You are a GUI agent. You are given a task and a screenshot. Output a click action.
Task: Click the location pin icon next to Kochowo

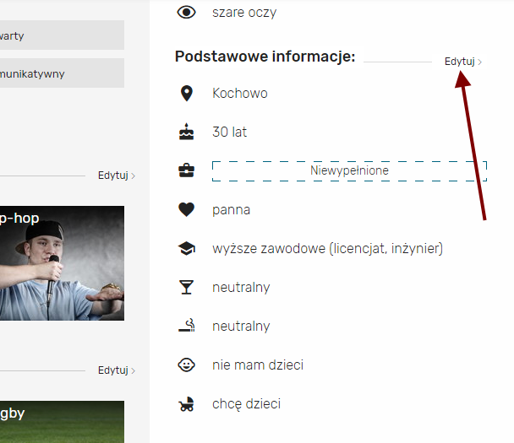point(187,94)
